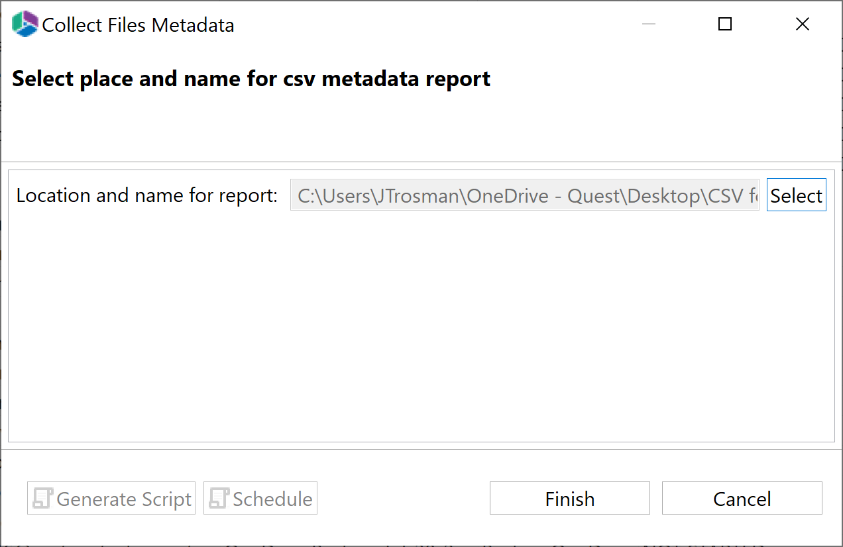Select a location for the csv report

(x=796, y=195)
